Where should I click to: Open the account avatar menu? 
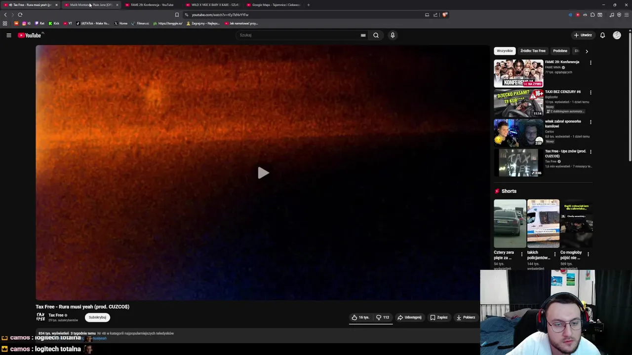click(617, 35)
